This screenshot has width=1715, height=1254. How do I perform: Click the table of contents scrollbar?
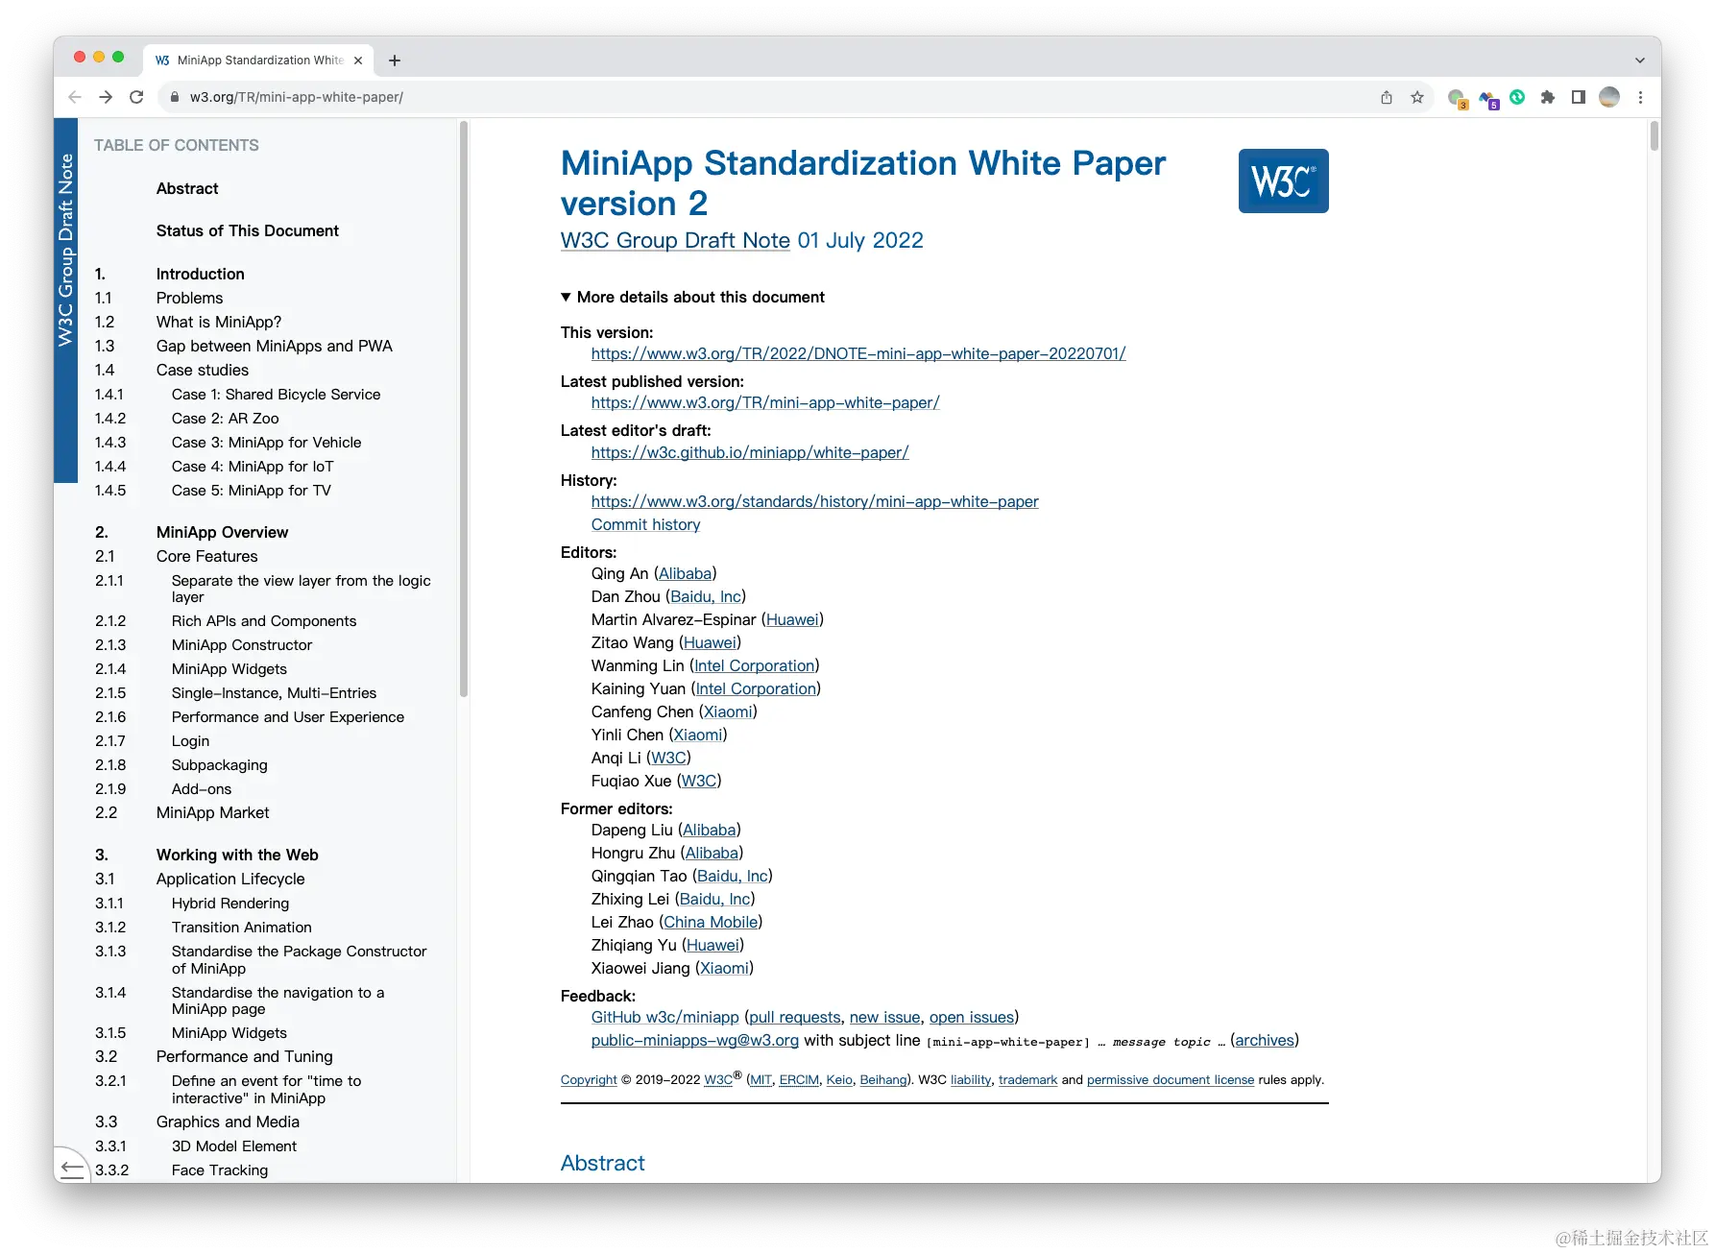click(464, 408)
